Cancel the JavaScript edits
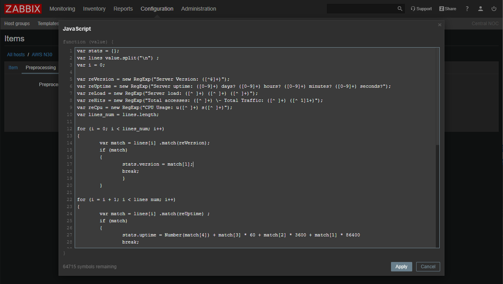The height and width of the screenshot is (284, 503). [428, 266]
